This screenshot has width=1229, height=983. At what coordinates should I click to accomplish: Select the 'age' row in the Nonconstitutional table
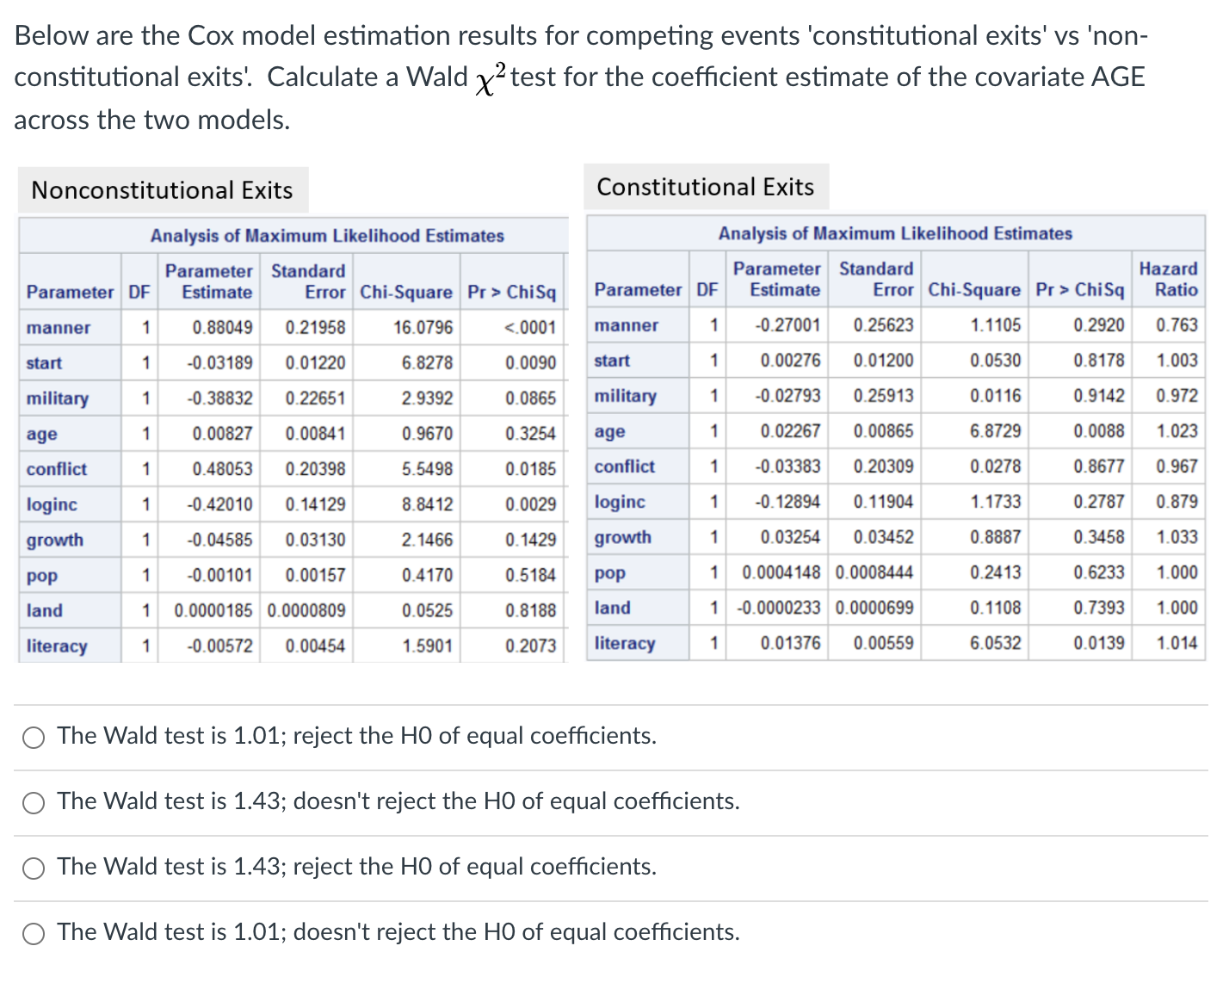click(x=40, y=434)
